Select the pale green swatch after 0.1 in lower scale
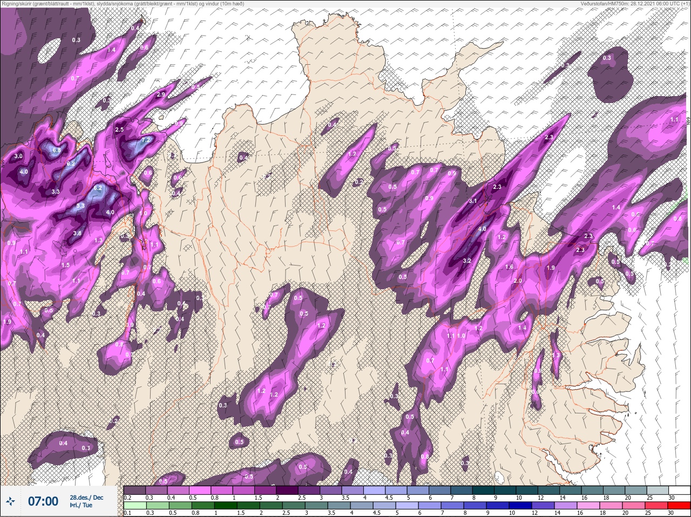This screenshot has height=517, width=691. point(135,505)
